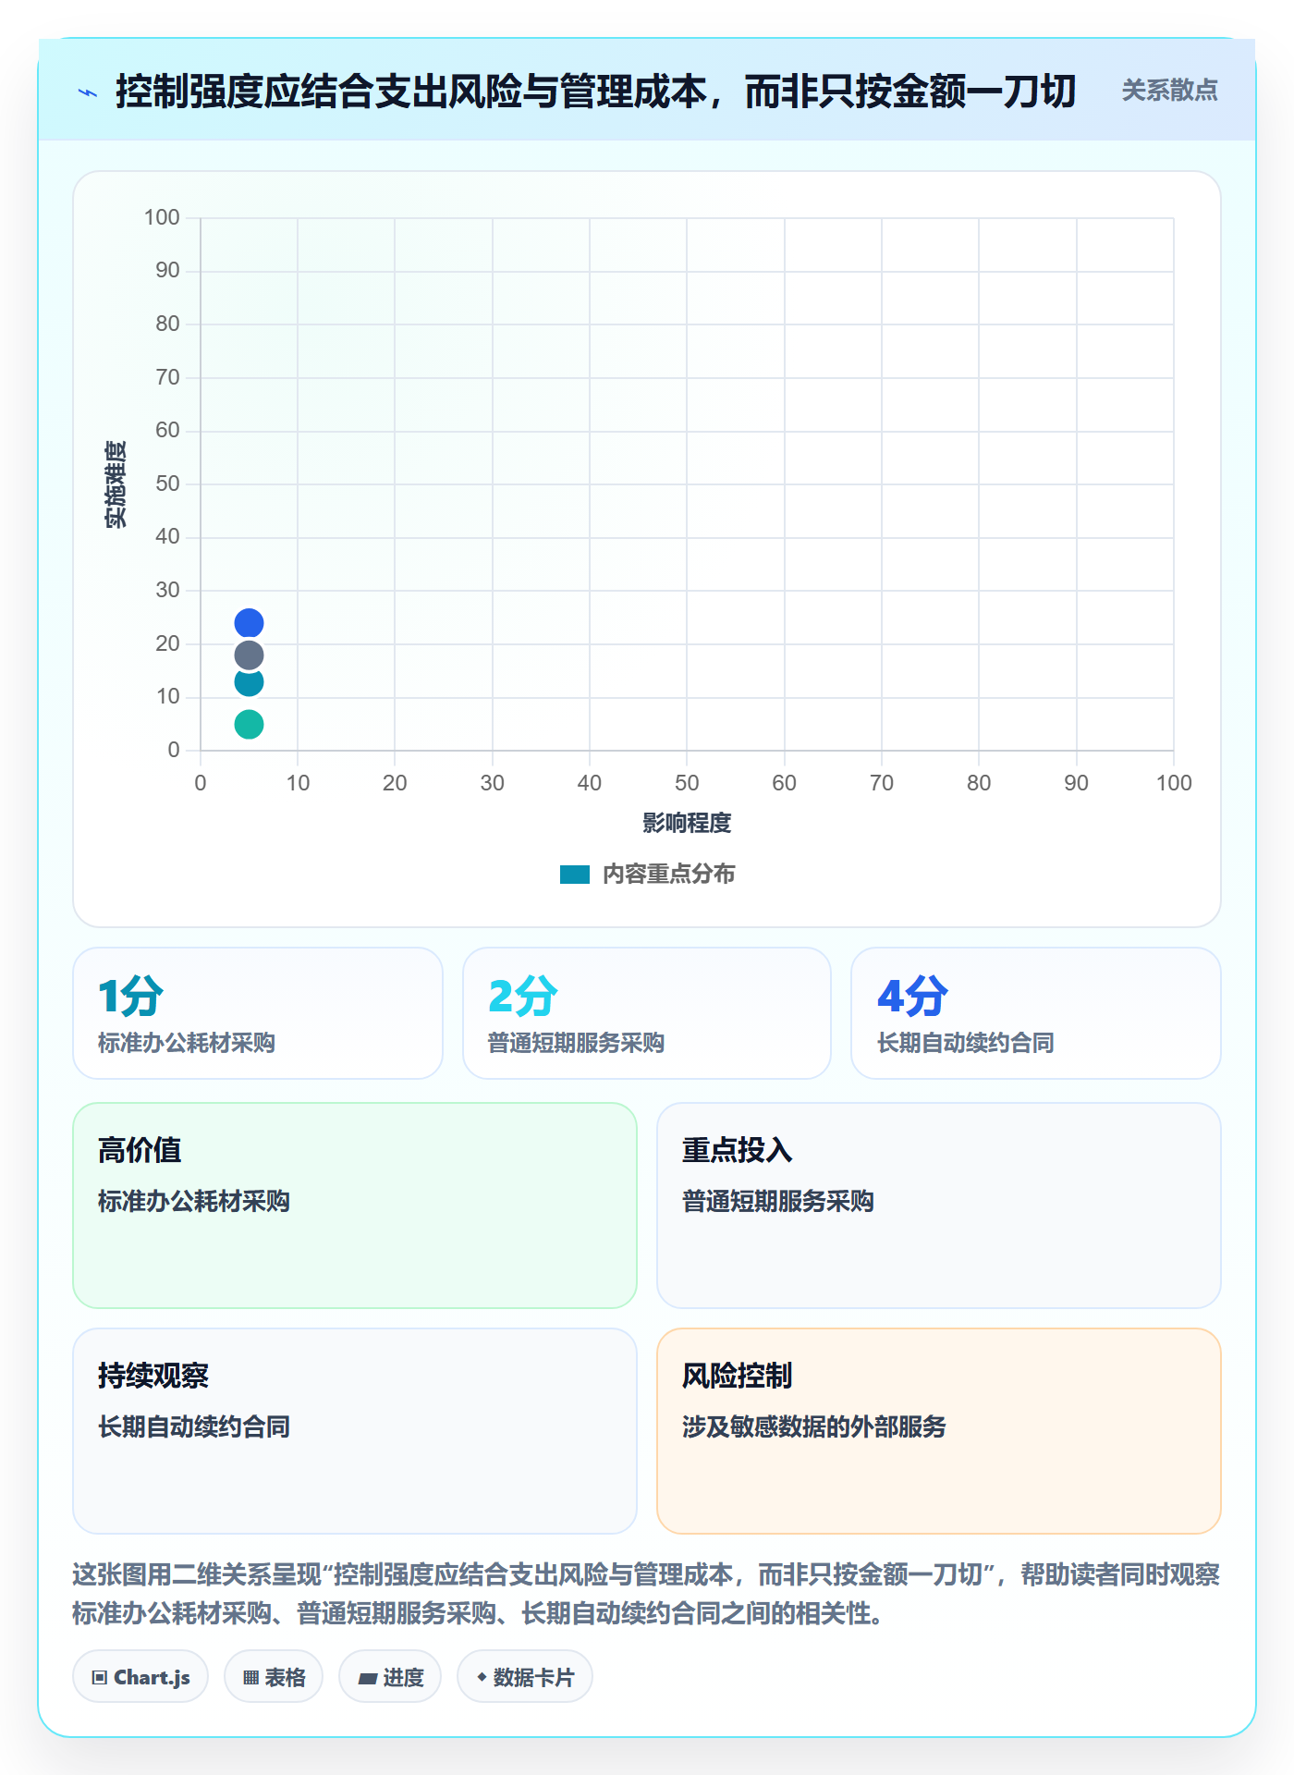This screenshot has height=1775, width=1294.
Task: Click the y-axis tick label 100
Action: [x=162, y=217]
